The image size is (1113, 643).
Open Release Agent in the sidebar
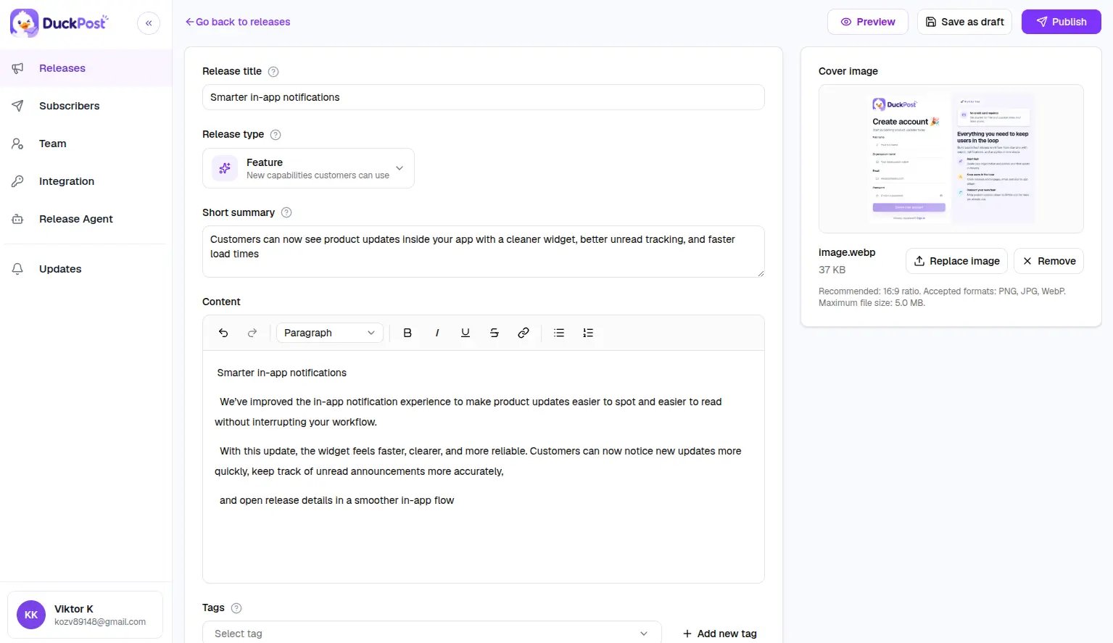click(x=86, y=219)
